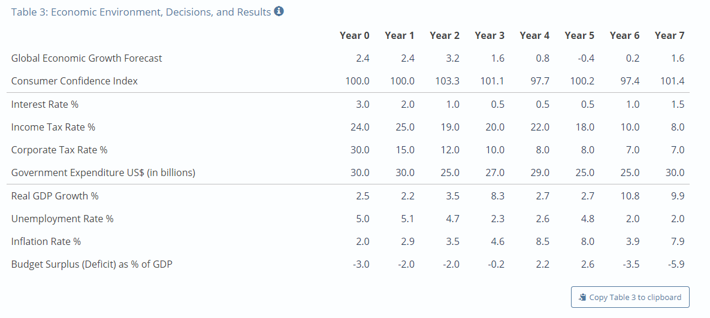Click the info icon beside Table 3 title
710x318 pixels.
pos(279,11)
